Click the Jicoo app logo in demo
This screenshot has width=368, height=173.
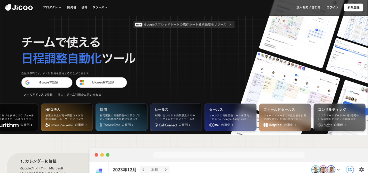[x=99, y=170]
